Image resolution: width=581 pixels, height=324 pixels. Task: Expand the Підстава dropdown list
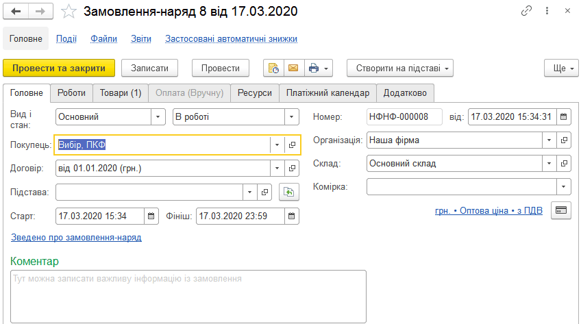tap(250, 192)
